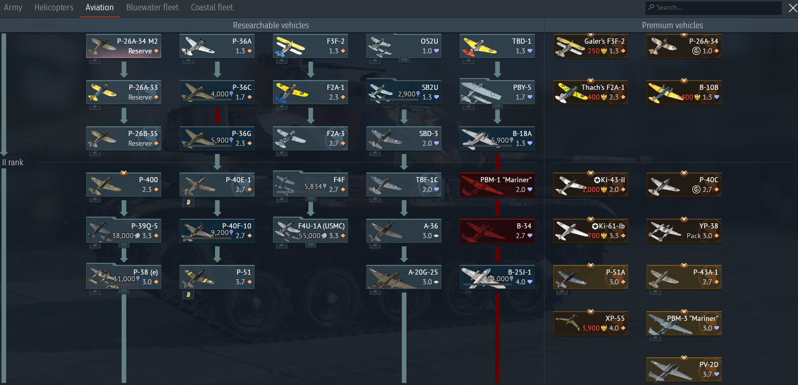This screenshot has width=798, height=385.
Task: Select the B-10B premium bomber card
Action: click(684, 92)
